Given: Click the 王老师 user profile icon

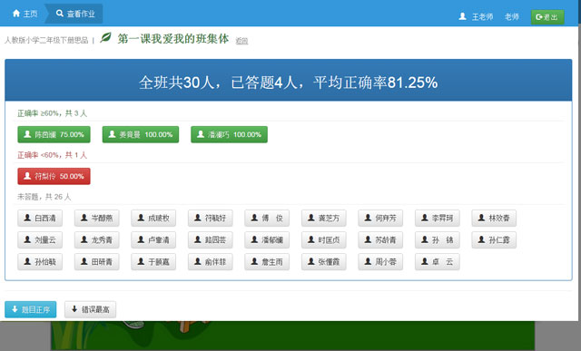Looking at the screenshot, I should point(462,16).
